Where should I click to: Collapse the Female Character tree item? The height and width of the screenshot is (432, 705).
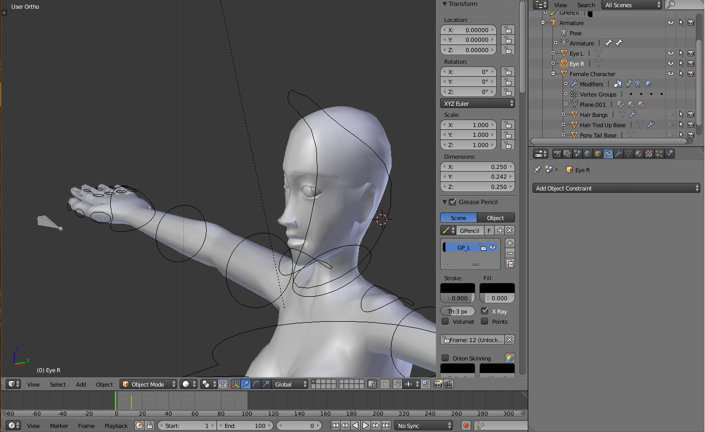click(x=553, y=74)
